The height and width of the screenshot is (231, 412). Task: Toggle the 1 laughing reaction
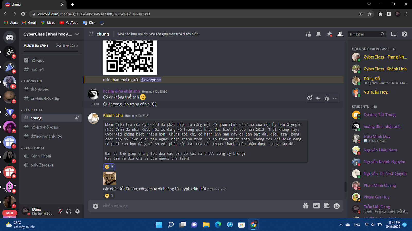coord(109,196)
